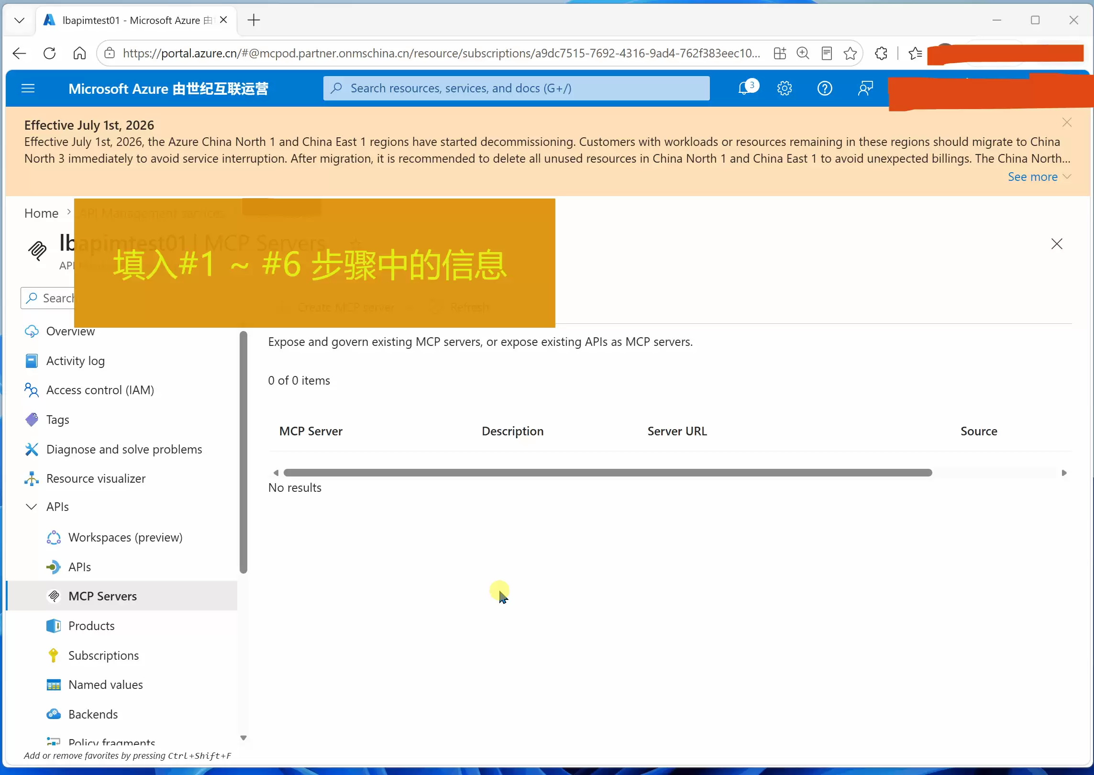Open Access control (IAM)
This screenshot has width=1094, height=775.
point(100,390)
